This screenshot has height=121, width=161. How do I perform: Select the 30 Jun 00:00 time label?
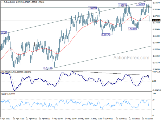[x=147, y=119]
